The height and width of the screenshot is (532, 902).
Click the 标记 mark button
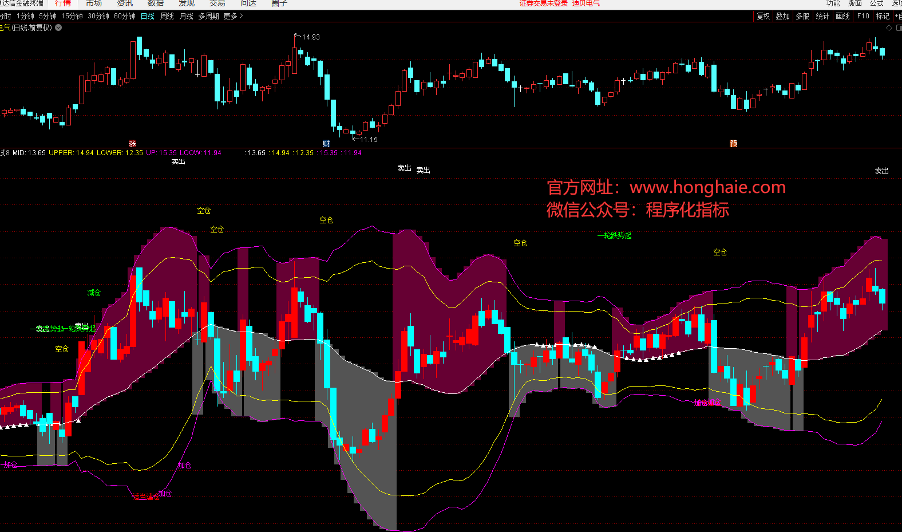click(x=883, y=16)
